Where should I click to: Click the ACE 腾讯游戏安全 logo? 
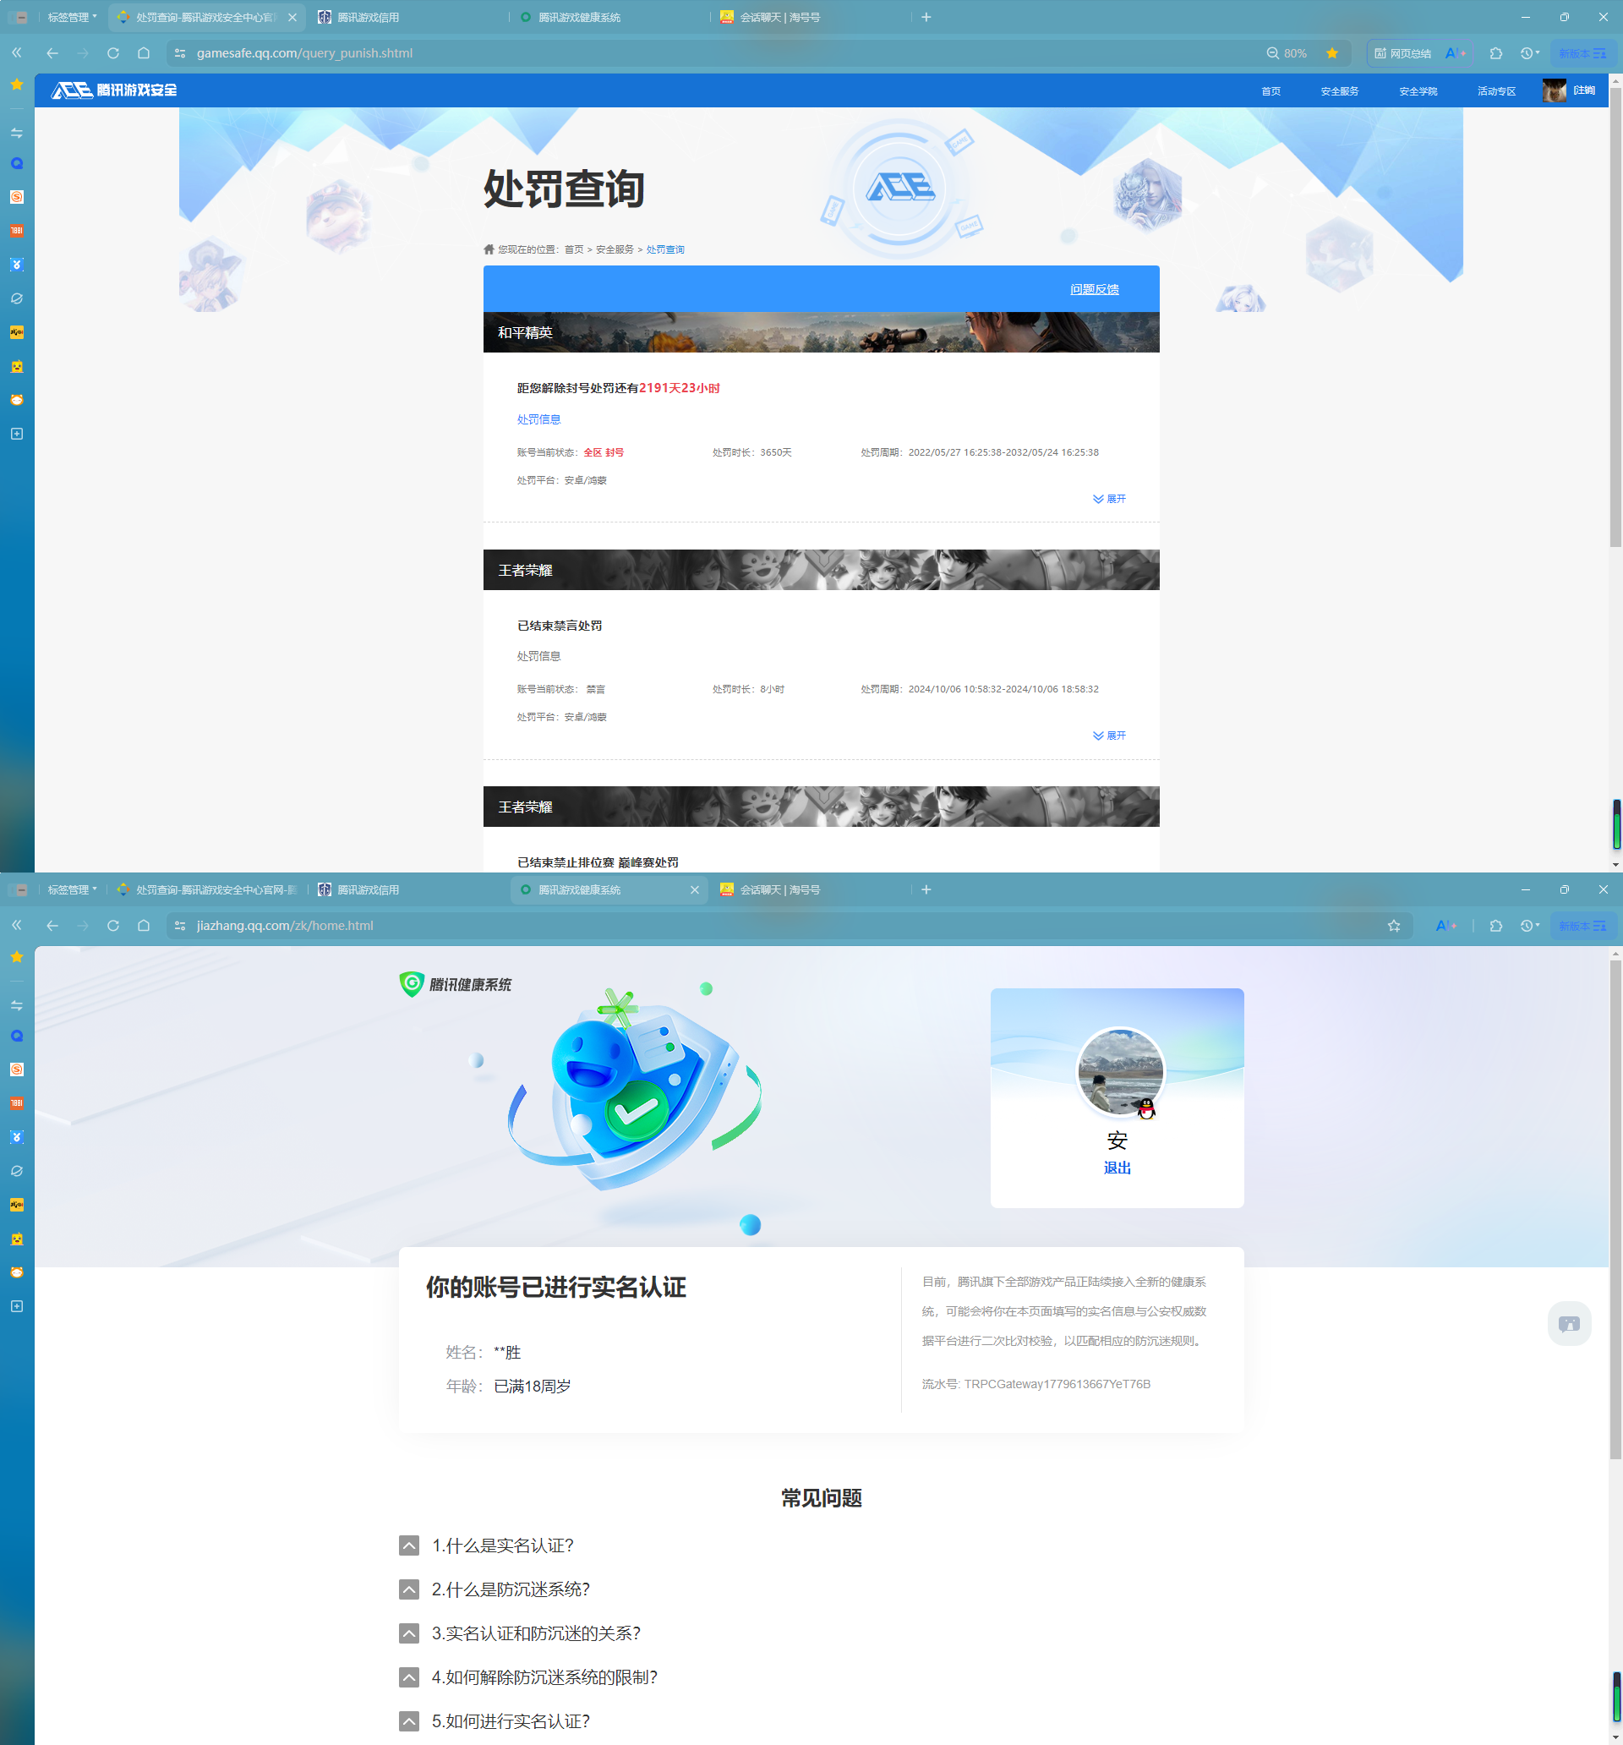pyautogui.click(x=114, y=90)
